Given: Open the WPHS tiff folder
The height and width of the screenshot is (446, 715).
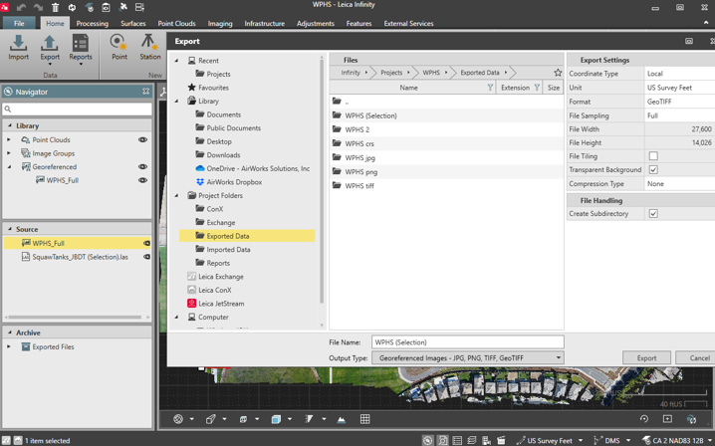Looking at the screenshot, I should tap(359, 185).
